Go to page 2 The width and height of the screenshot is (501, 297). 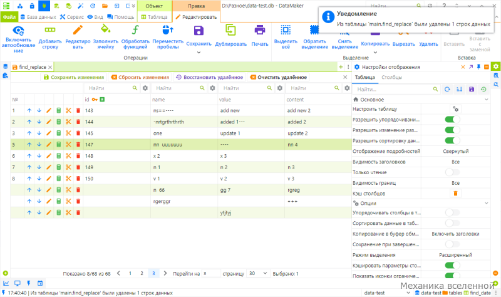tap(142, 273)
